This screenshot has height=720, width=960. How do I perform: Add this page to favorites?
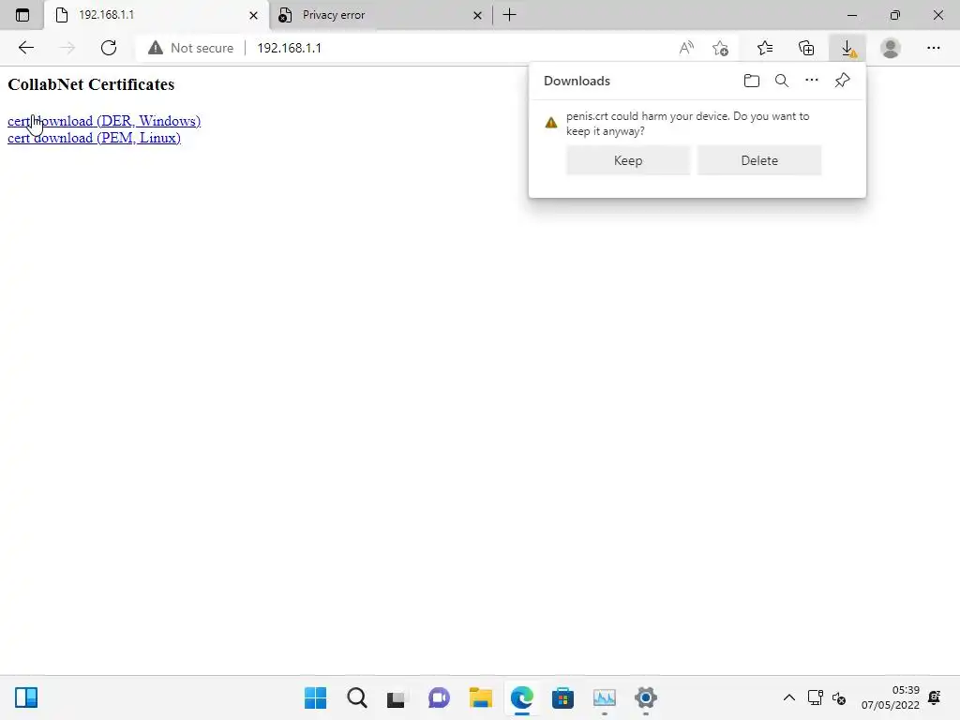(x=721, y=48)
